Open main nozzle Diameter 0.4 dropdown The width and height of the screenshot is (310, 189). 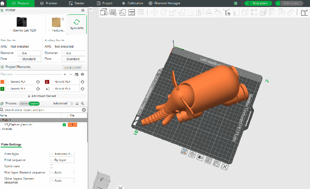(29, 53)
